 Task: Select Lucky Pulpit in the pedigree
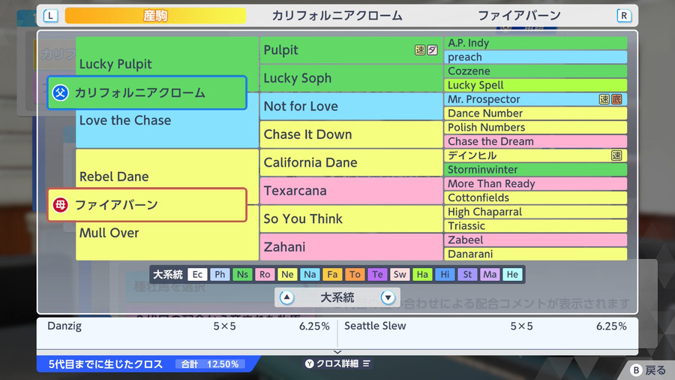click(x=115, y=64)
